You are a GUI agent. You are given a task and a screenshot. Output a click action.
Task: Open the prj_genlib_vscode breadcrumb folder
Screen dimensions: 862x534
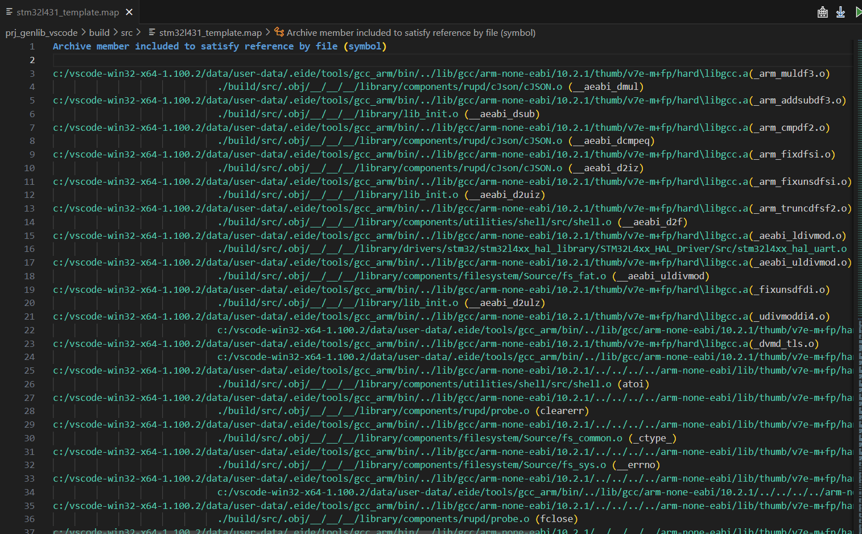tap(41, 33)
